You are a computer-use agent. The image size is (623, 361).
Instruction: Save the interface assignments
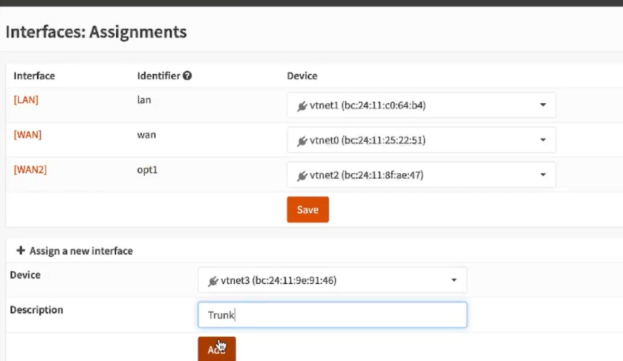pyautogui.click(x=307, y=210)
